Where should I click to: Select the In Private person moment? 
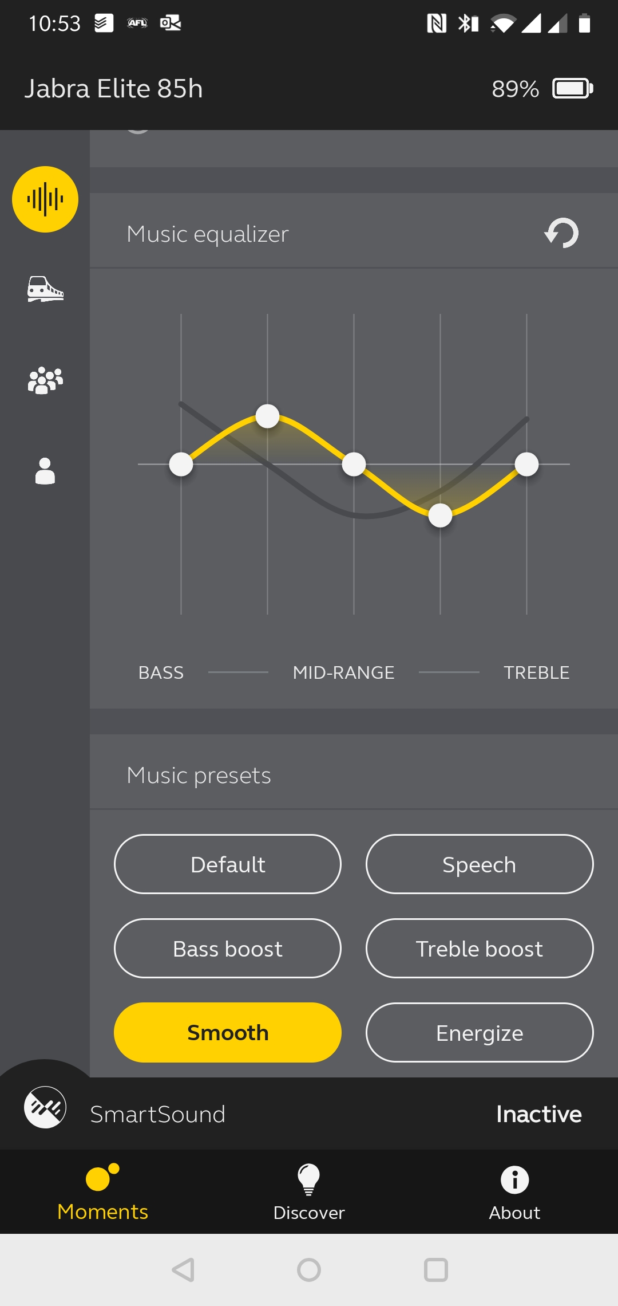45,471
